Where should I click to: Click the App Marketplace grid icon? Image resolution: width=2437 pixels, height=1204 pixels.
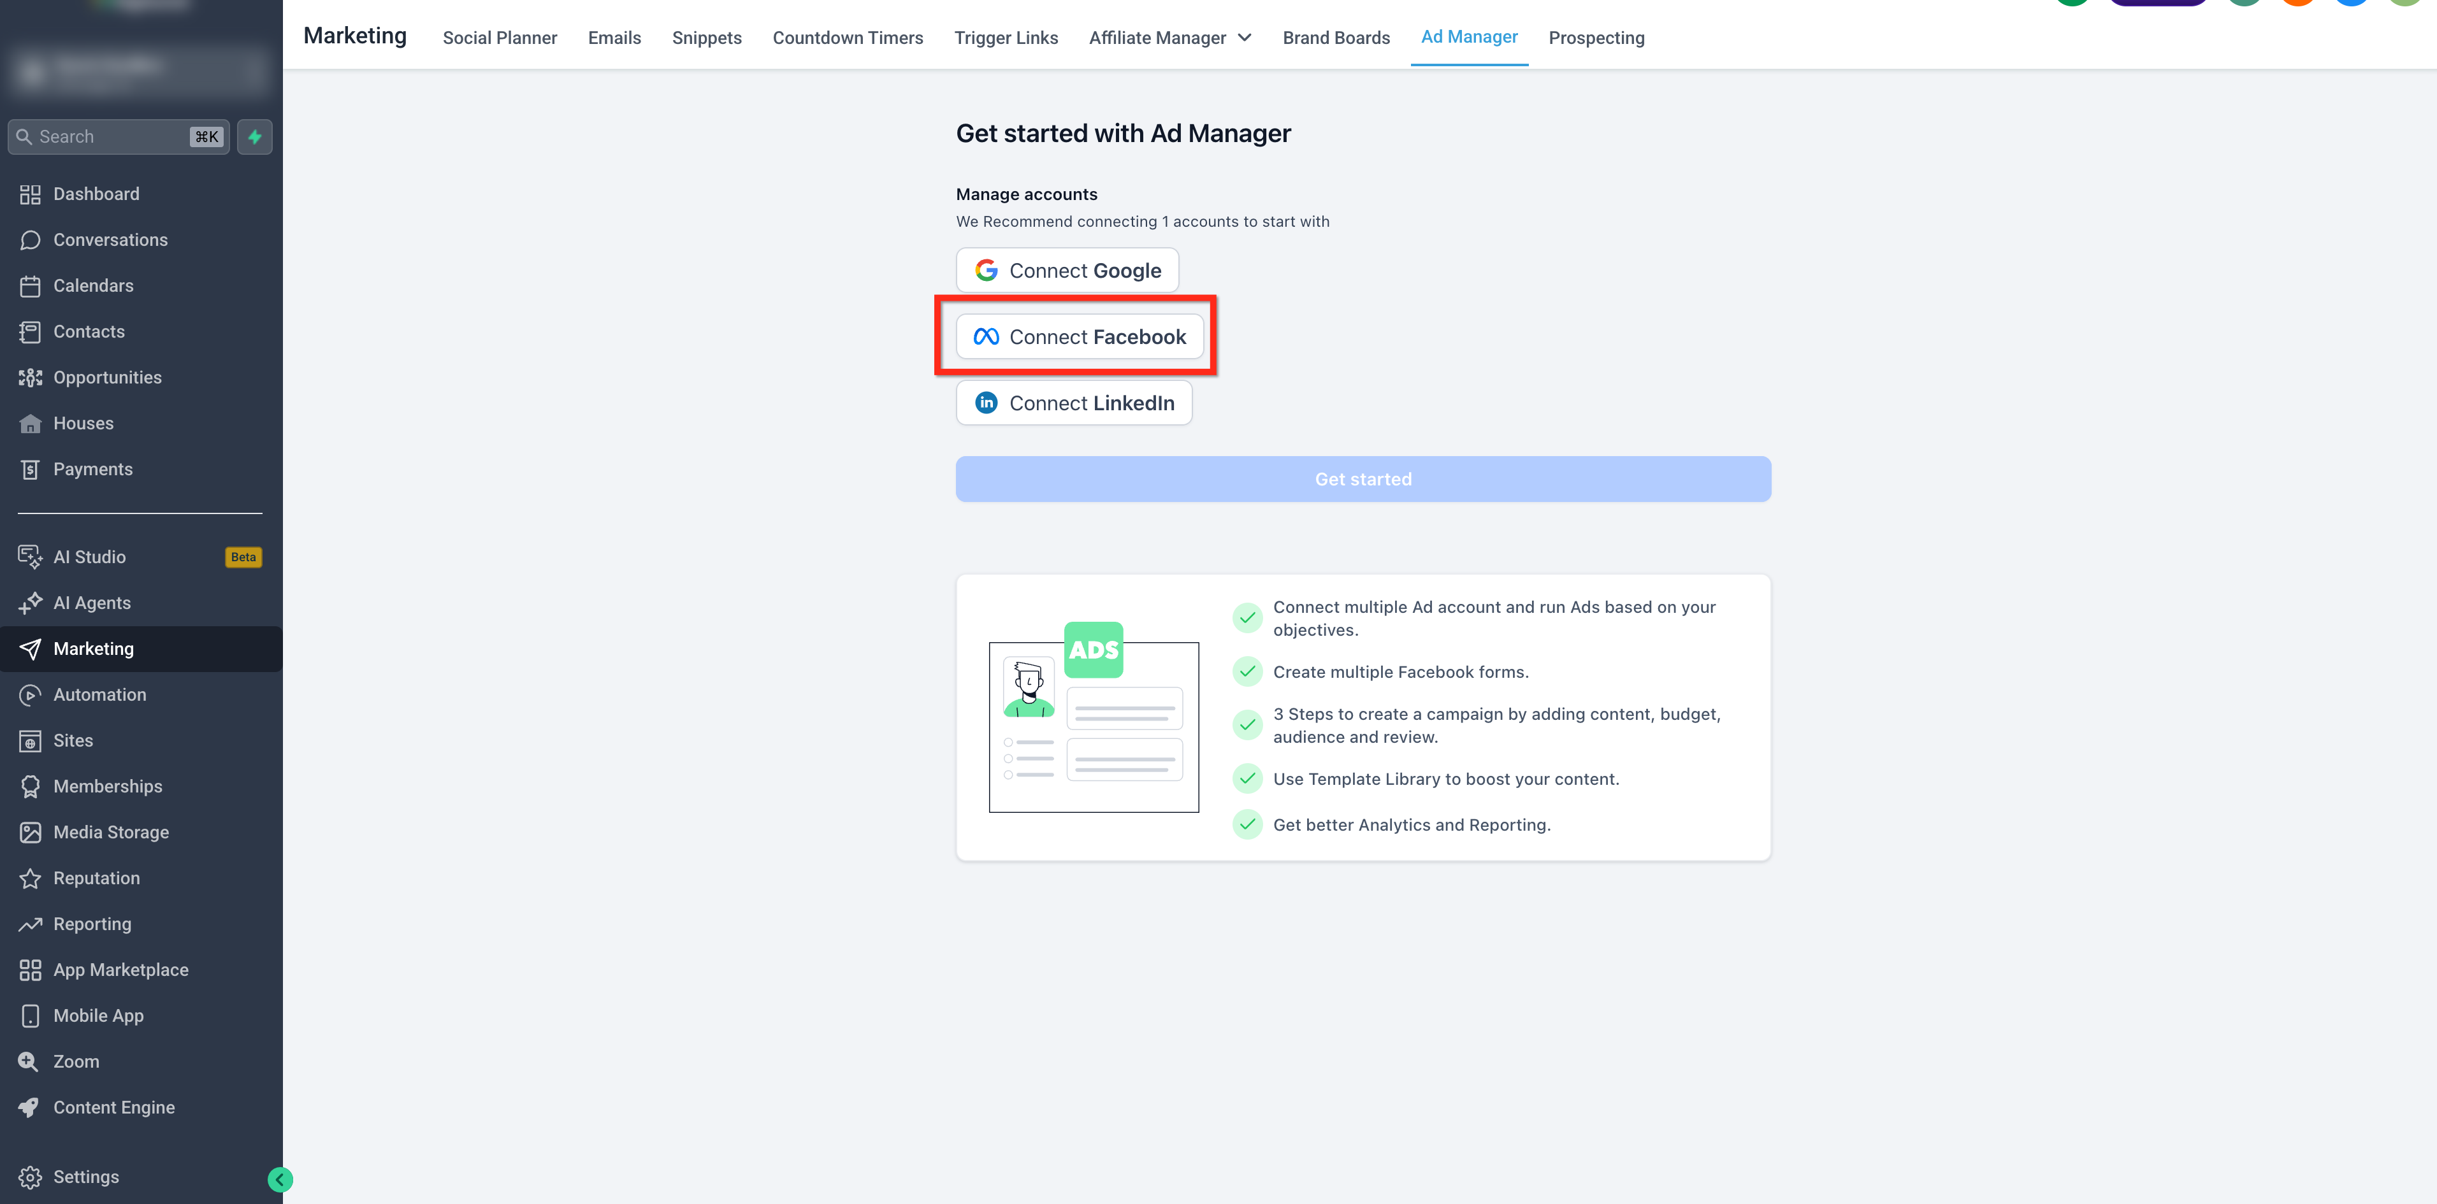[x=31, y=970]
